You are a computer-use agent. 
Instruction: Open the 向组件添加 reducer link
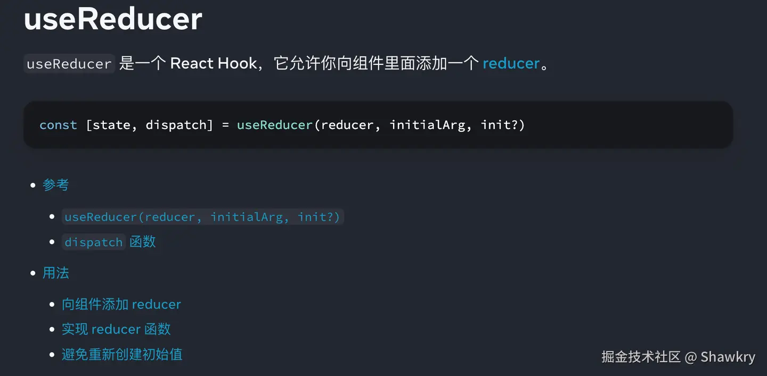point(121,304)
